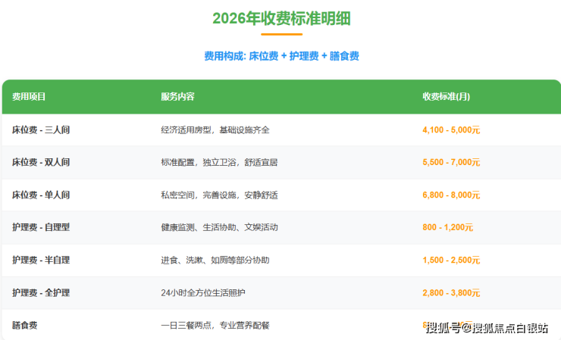Click the 护理费 - 半自理 row label
Viewport: 561px width, 340px height.
pyautogui.click(x=41, y=260)
